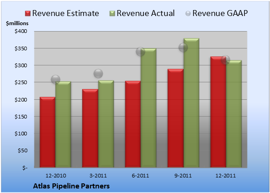Click the '$300' y-axis label
This screenshot has height=193, width=270.
pos(21,65)
